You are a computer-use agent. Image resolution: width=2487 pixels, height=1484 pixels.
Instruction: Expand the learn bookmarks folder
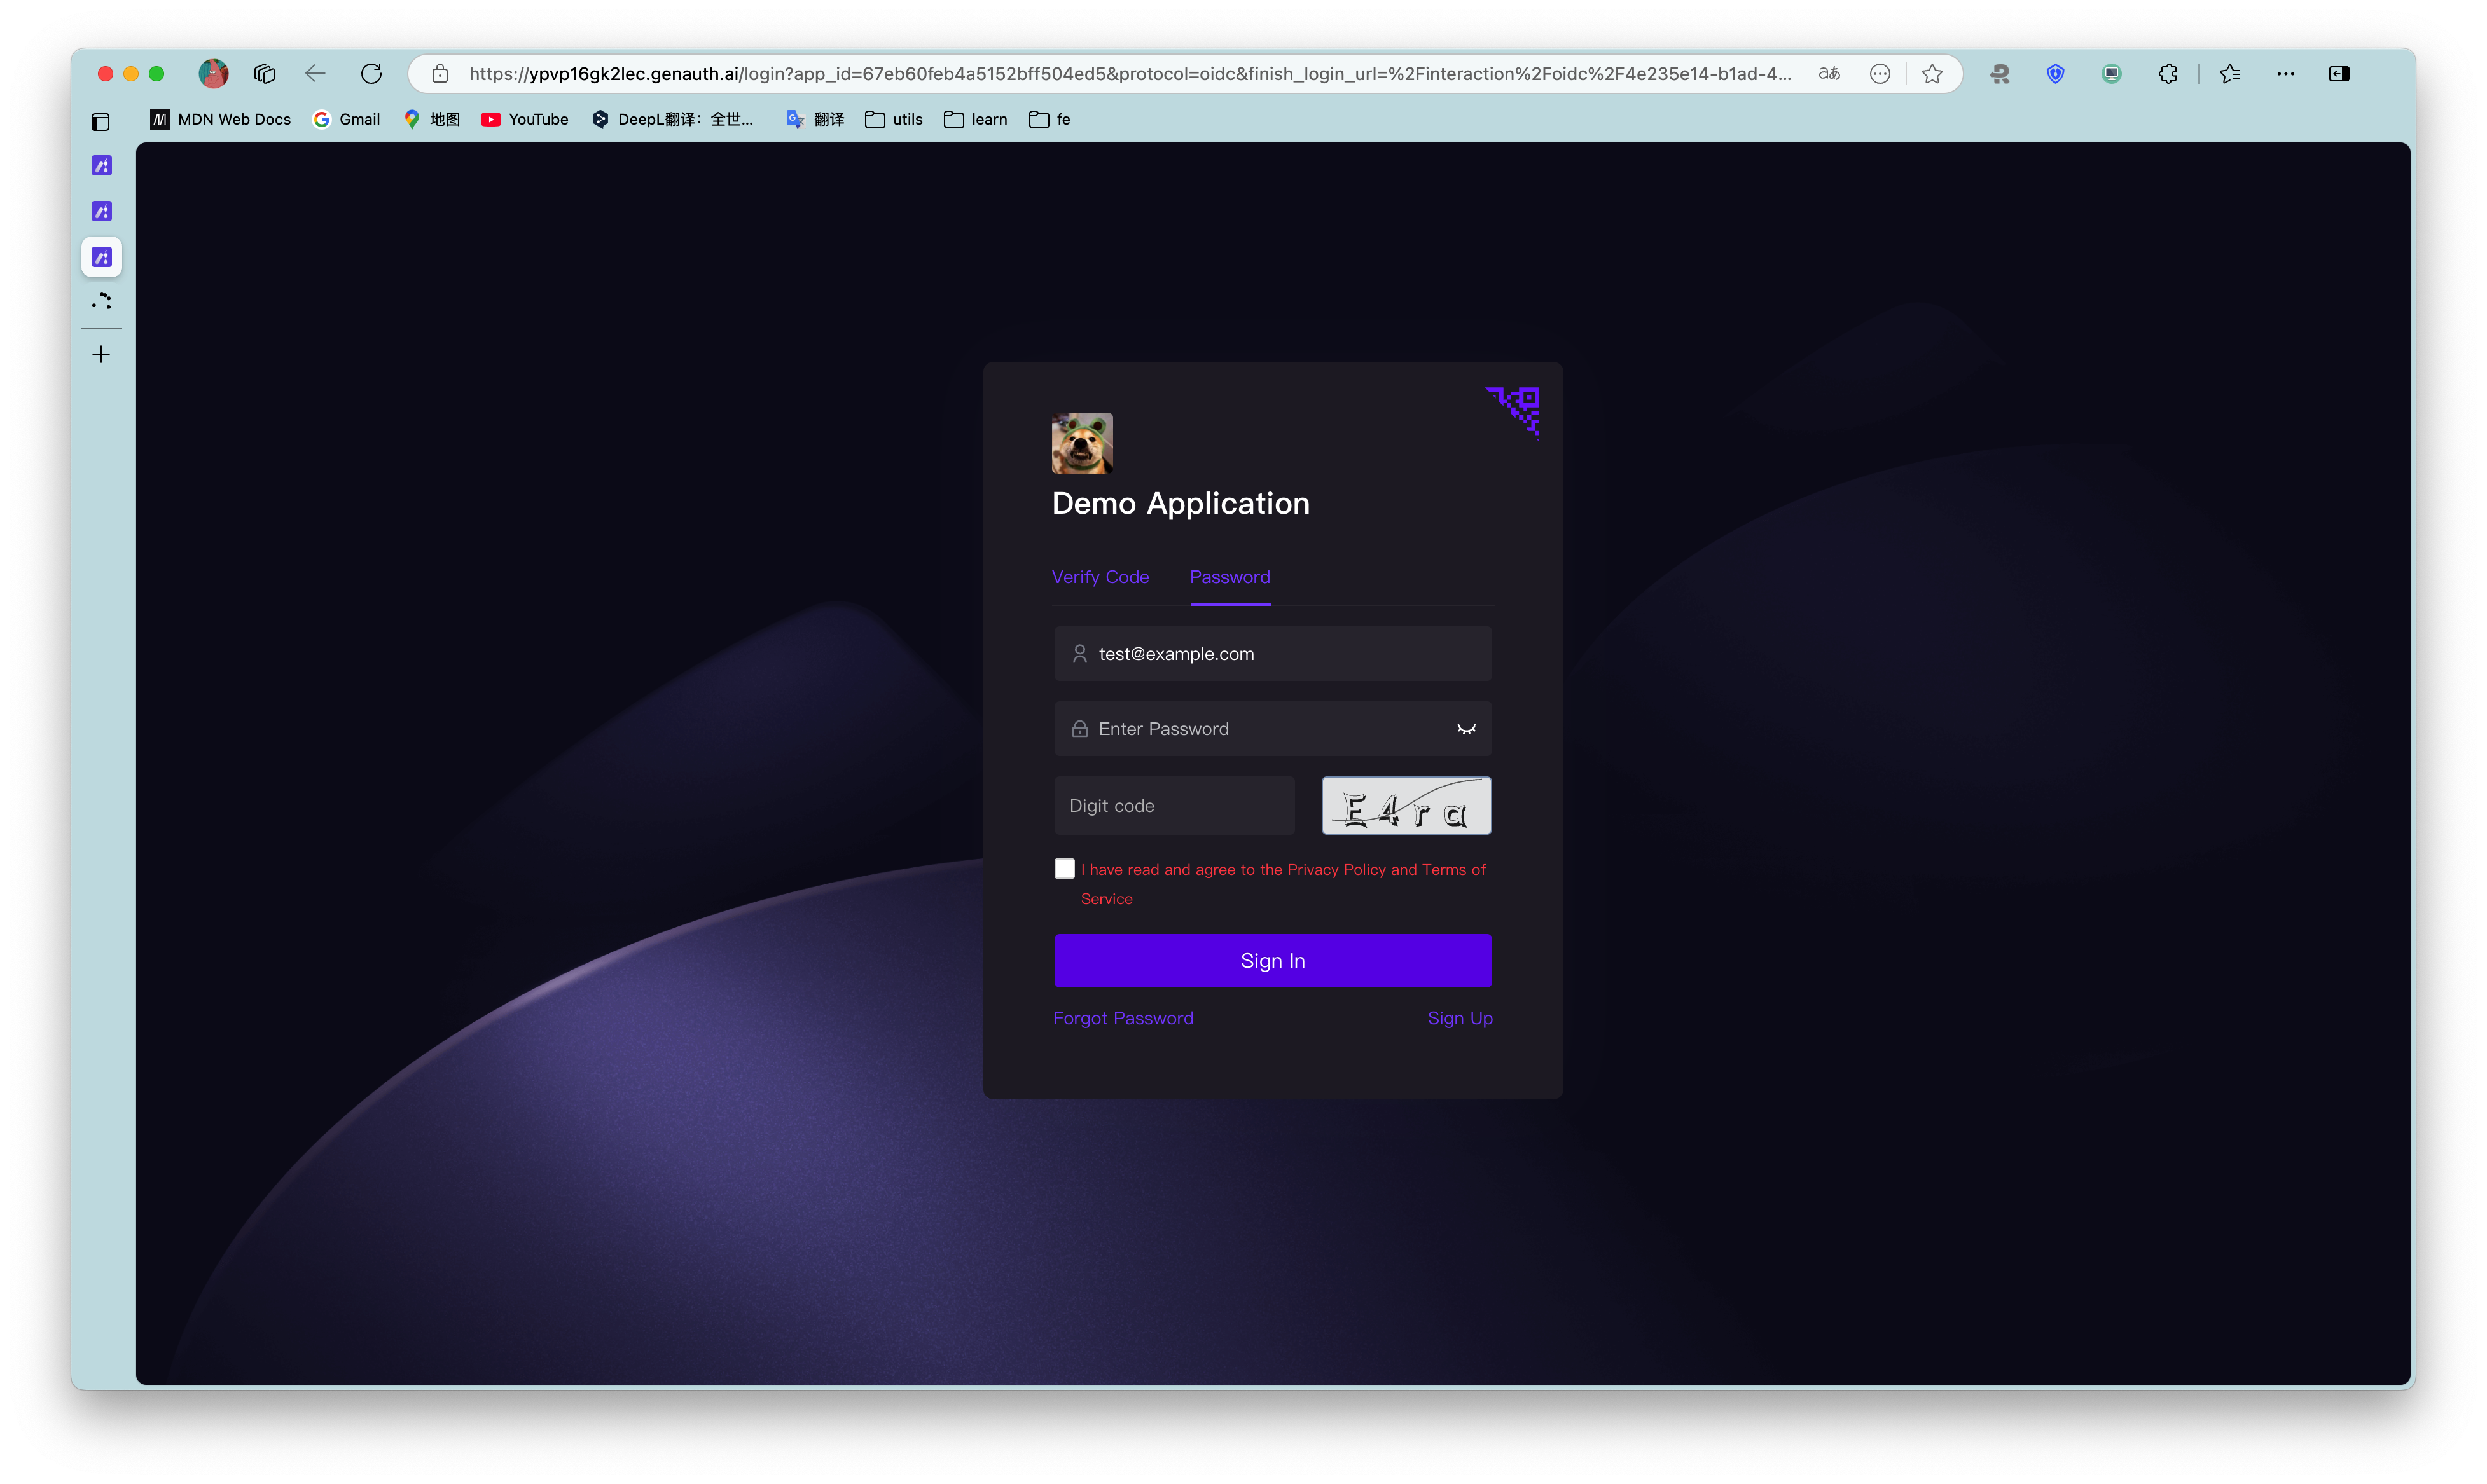click(x=975, y=120)
